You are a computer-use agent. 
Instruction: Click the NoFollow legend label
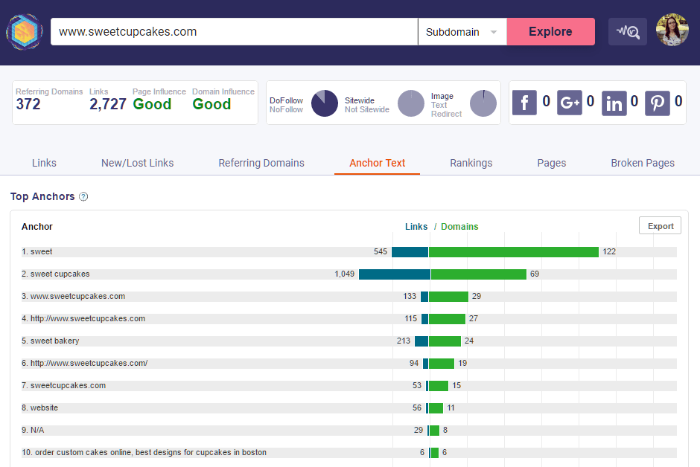(x=286, y=109)
